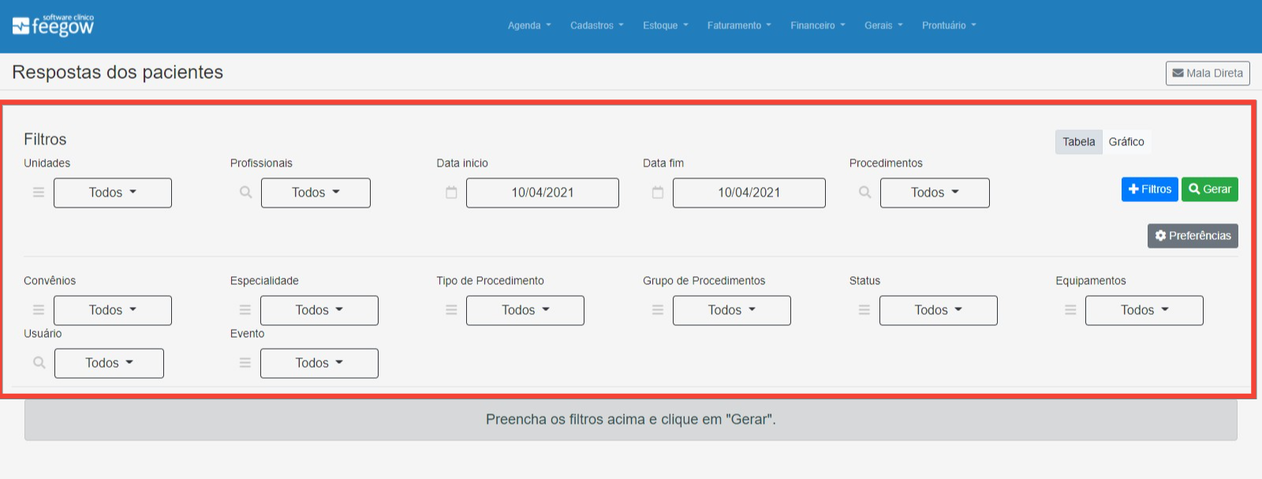
Task: Open the Gerais menu
Action: 883,25
